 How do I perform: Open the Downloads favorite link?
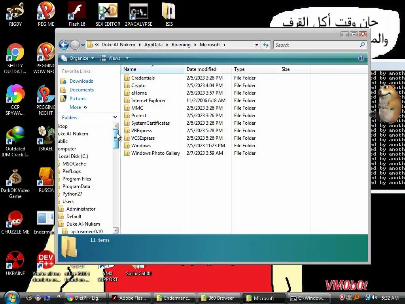click(x=81, y=81)
